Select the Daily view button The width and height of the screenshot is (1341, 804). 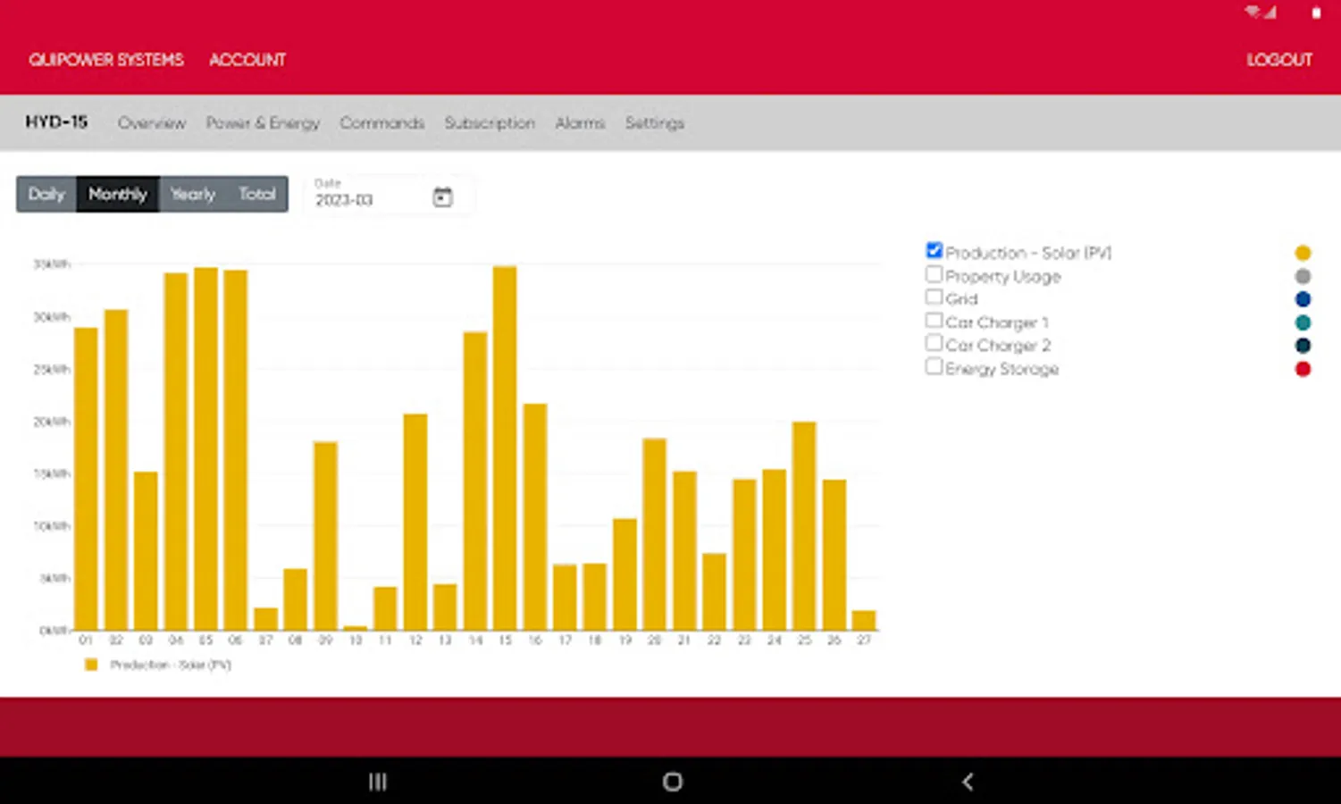click(x=46, y=194)
